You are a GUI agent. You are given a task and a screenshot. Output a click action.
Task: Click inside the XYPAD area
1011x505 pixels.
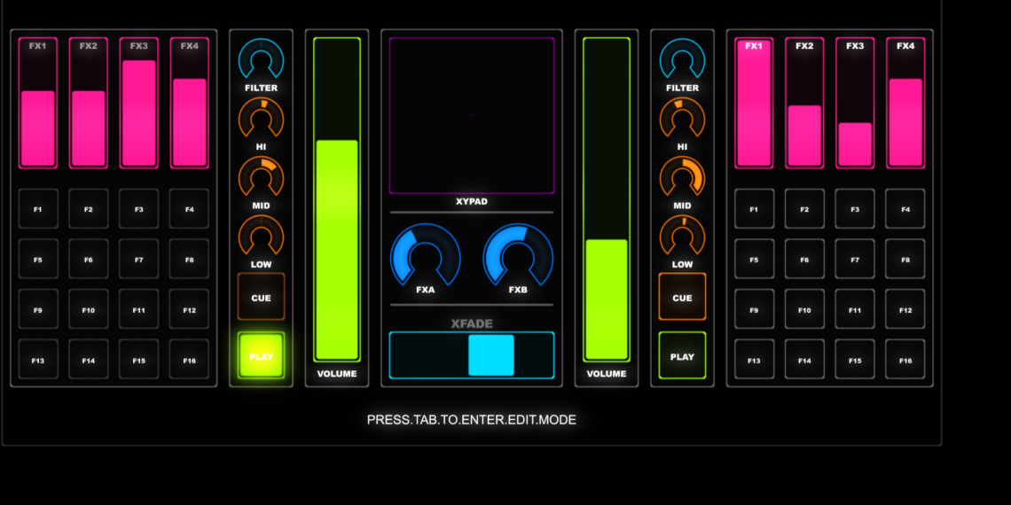tap(471, 115)
